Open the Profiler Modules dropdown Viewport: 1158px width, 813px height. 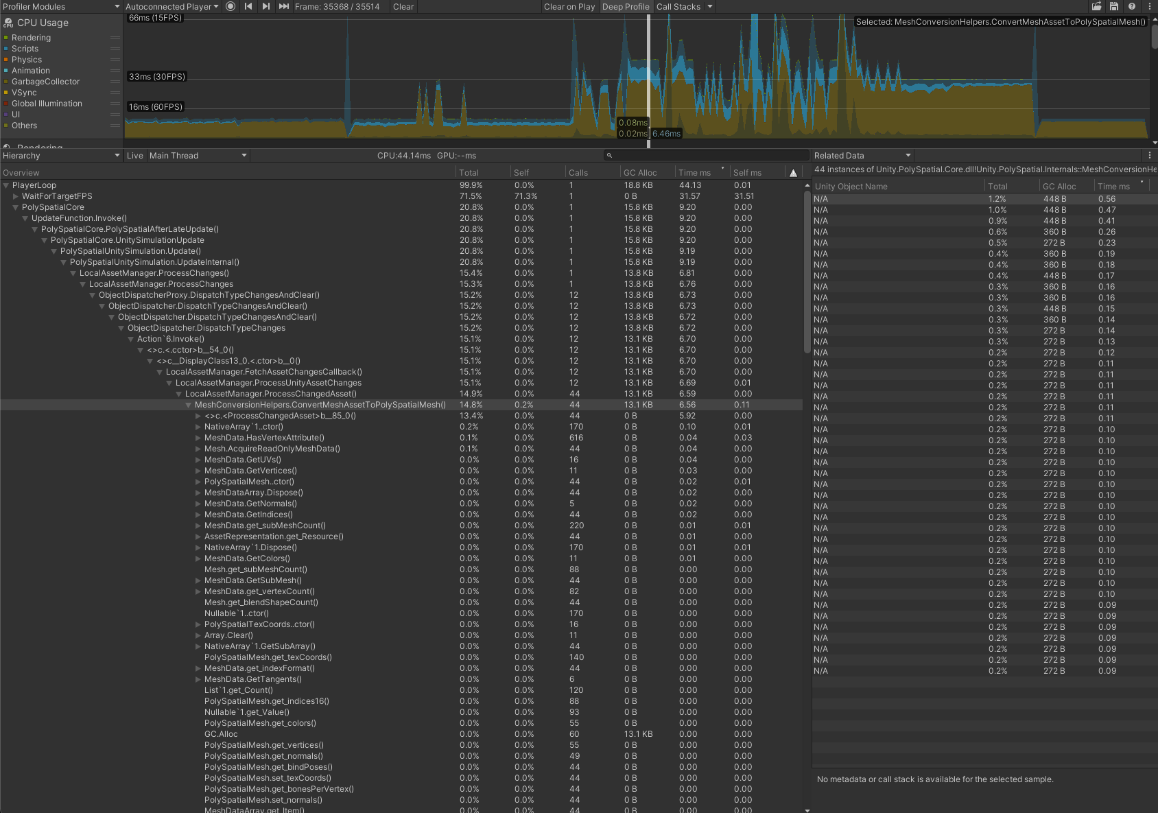[58, 7]
